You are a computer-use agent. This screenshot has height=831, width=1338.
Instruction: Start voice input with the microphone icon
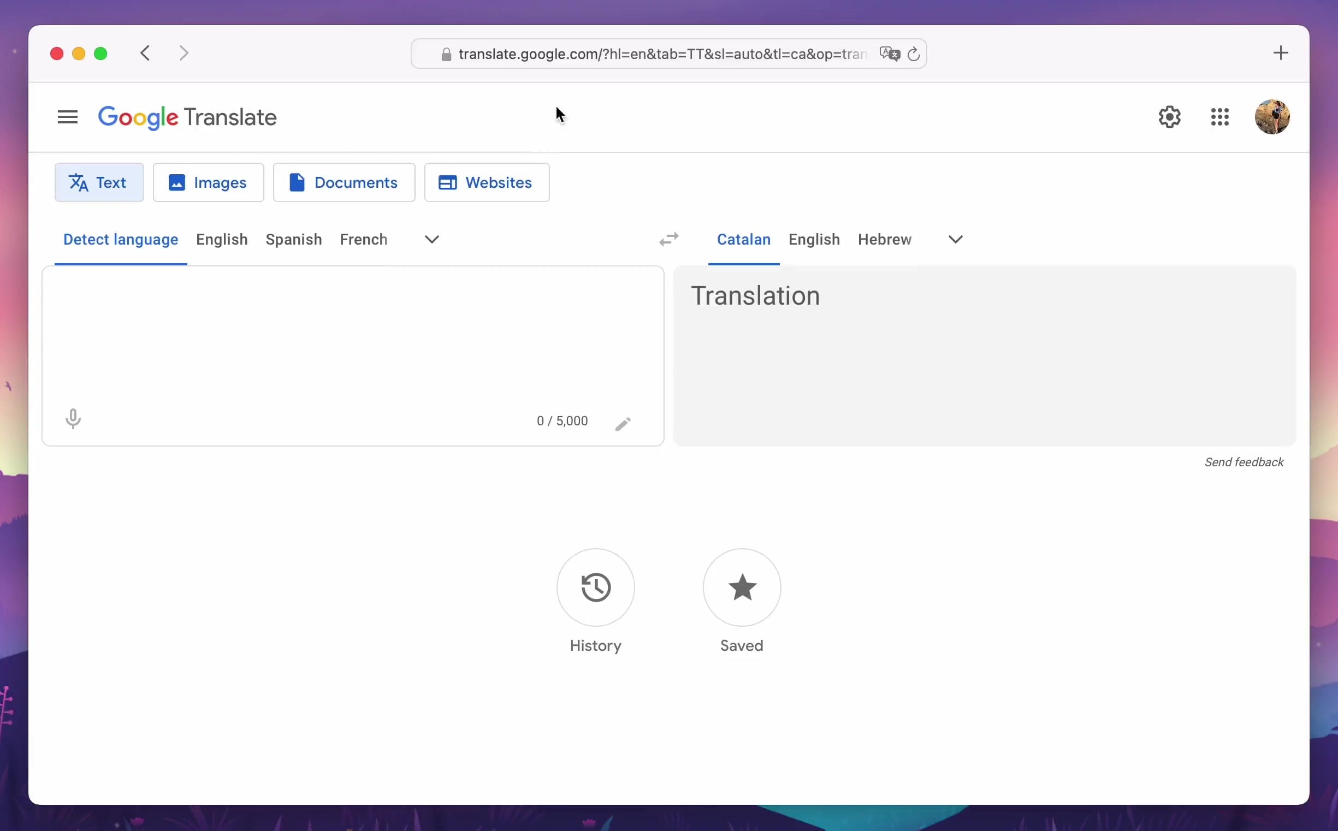pos(73,419)
